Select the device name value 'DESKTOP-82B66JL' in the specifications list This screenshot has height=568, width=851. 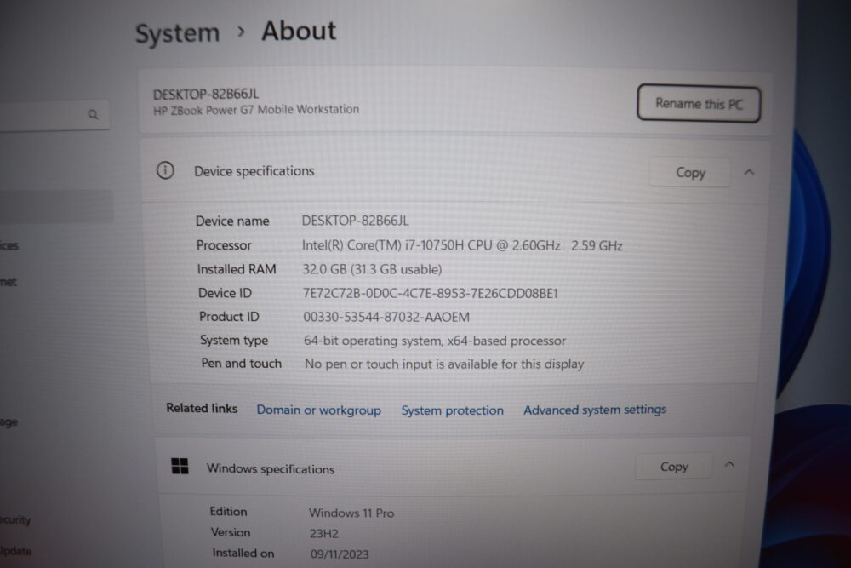pyautogui.click(x=355, y=221)
